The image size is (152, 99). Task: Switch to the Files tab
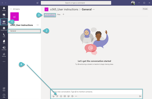tap(59, 14)
